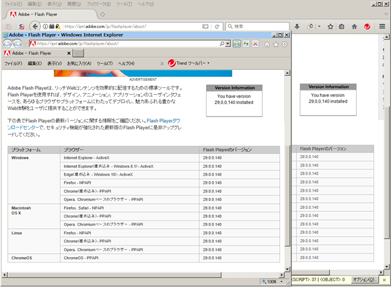Click Firefox page scroll up arrow
Screen dimensions: 391x287
coord(387,37)
